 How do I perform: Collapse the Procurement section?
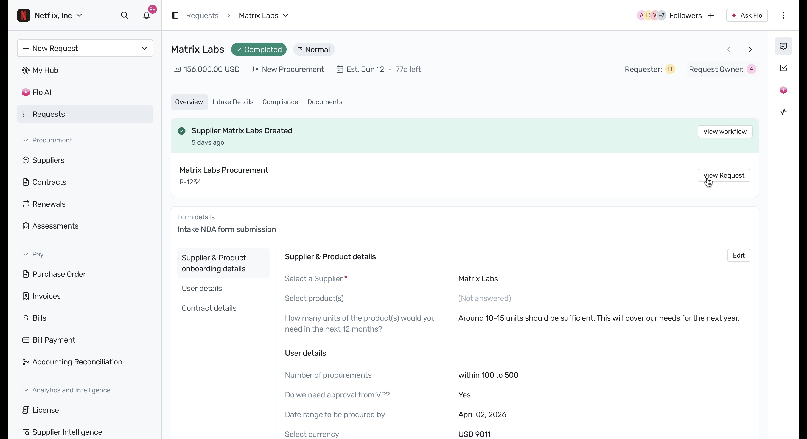click(x=26, y=140)
